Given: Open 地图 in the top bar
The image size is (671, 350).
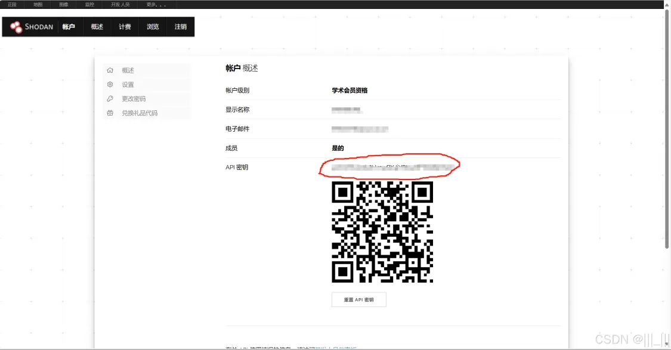Looking at the screenshot, I should pyautogui.click(x=38, y=4).
